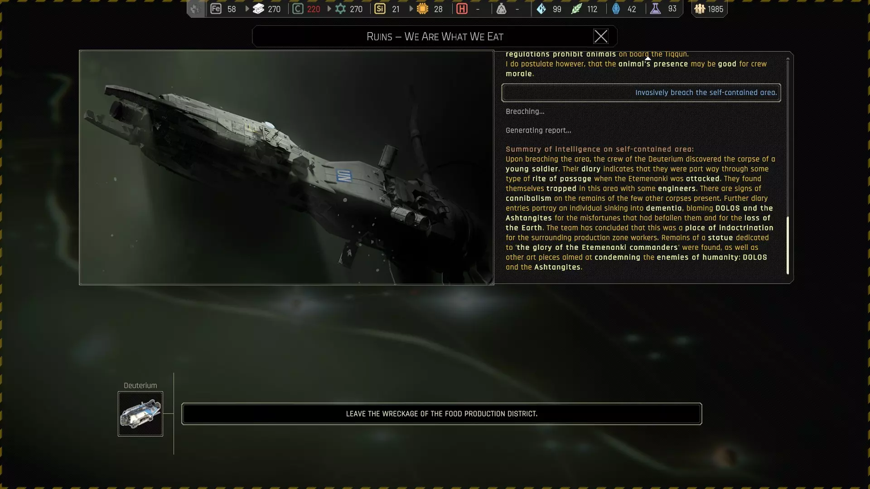This screenshot has width=870, height=489.
Task: Close the Ruins event dialog
Action: point(601,36)
